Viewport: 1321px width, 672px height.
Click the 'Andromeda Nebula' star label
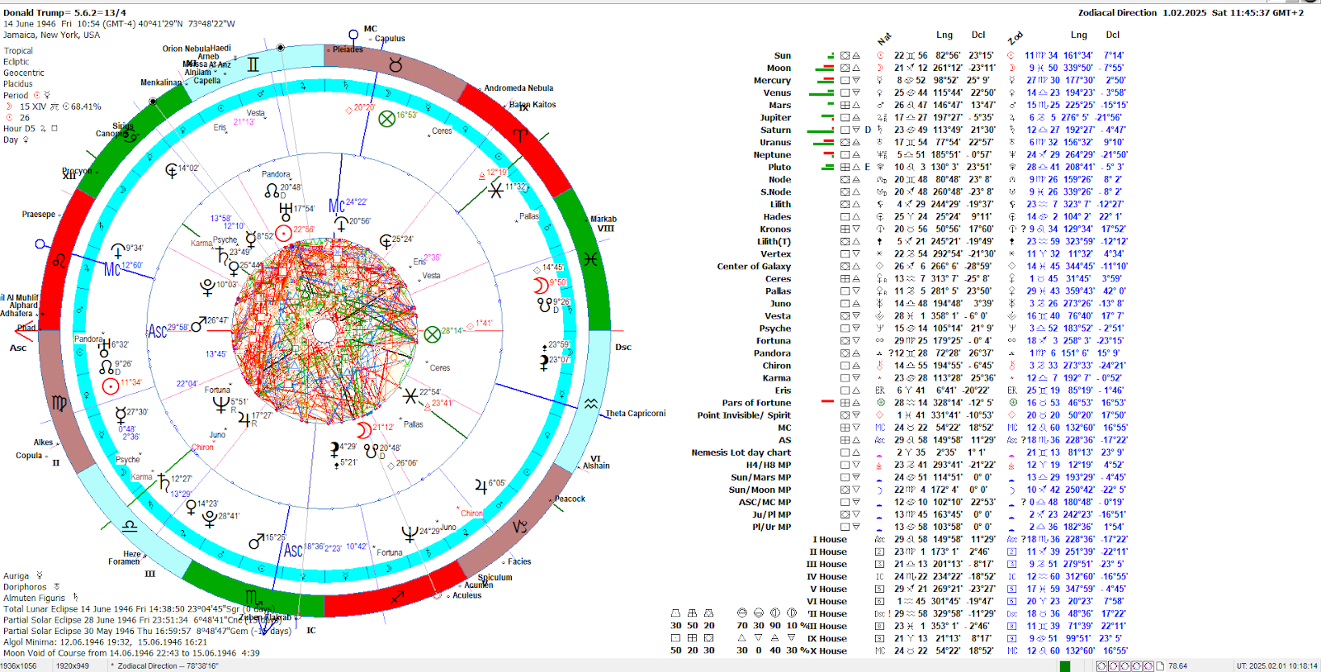tap(518, 88)
